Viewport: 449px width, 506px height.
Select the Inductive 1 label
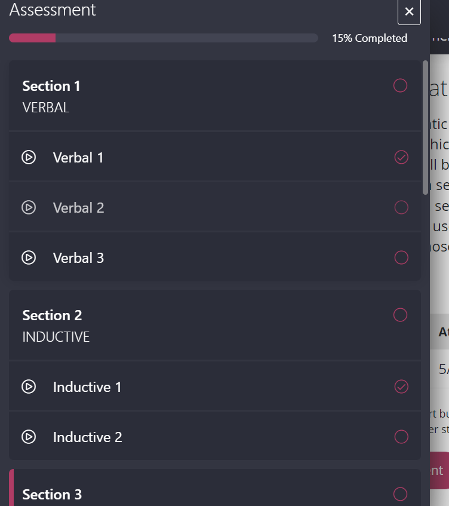pyautogui.click(x=87, y=387)
